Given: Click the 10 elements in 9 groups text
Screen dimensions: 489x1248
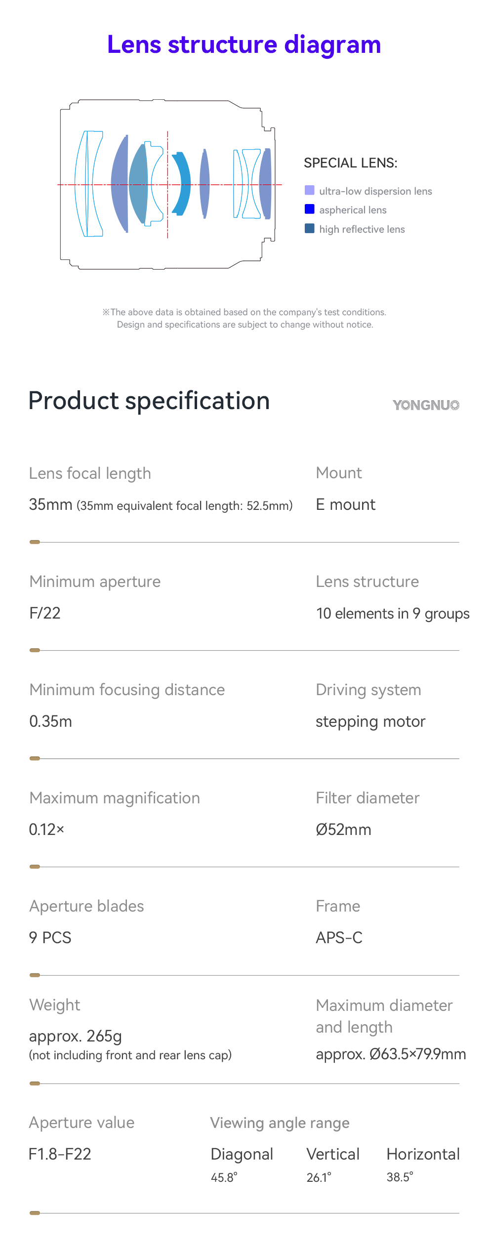Looking at the screenshot, I should tap(393, 613).
